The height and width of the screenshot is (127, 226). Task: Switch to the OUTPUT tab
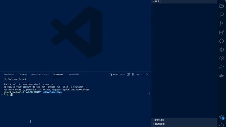23,74
